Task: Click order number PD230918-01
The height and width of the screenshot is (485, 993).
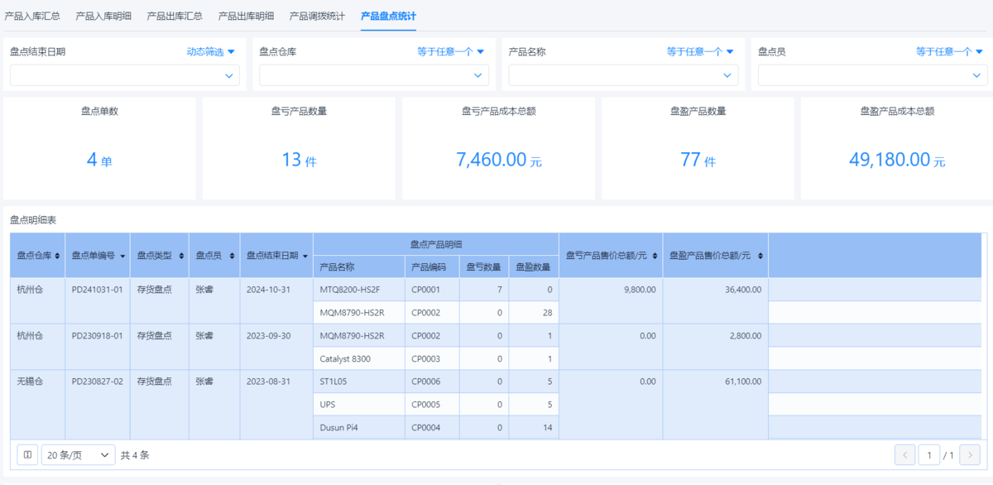Action: pyautogui.click(x=98, y=335)
